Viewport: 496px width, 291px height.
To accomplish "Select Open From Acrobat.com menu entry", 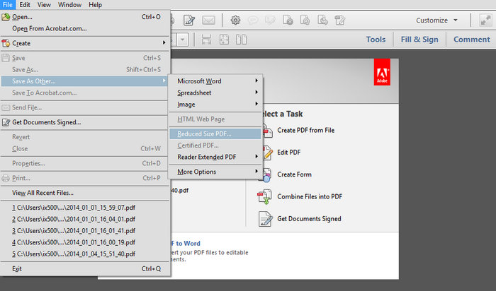I will (x=85, y=29).
